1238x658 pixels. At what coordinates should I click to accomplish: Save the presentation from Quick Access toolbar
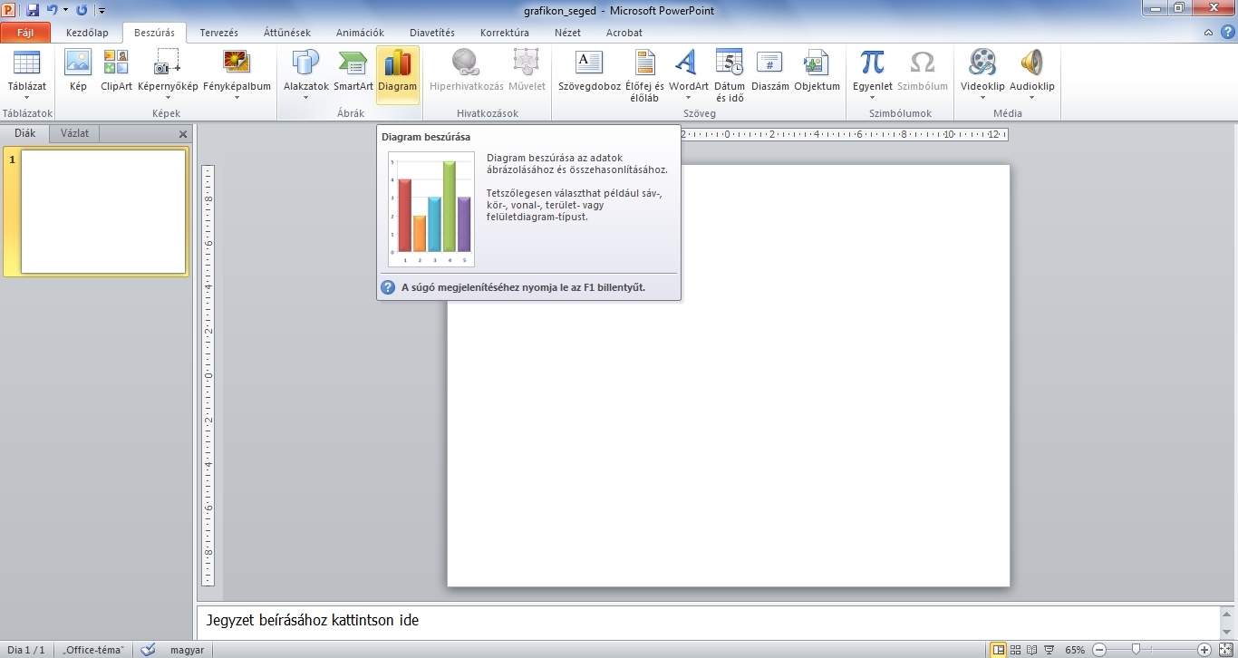35,9
